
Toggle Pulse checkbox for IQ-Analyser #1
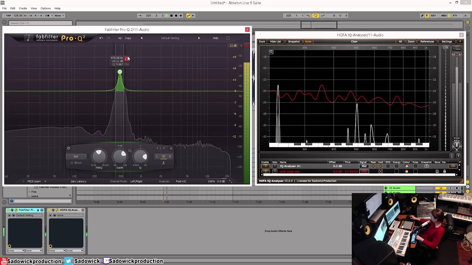(415, 166)
